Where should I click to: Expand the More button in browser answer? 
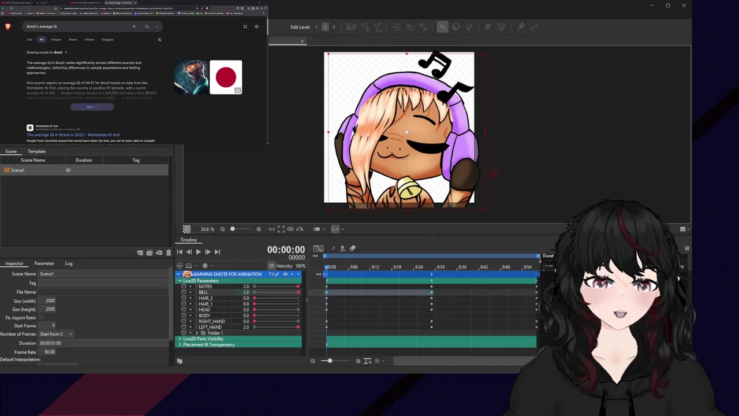click(92, 107)
